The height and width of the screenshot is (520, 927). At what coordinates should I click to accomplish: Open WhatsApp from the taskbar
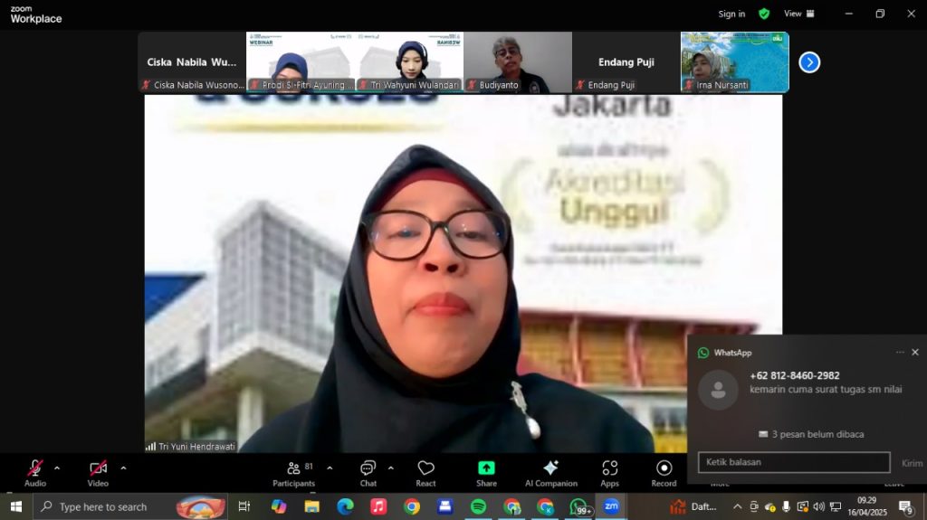578,506
